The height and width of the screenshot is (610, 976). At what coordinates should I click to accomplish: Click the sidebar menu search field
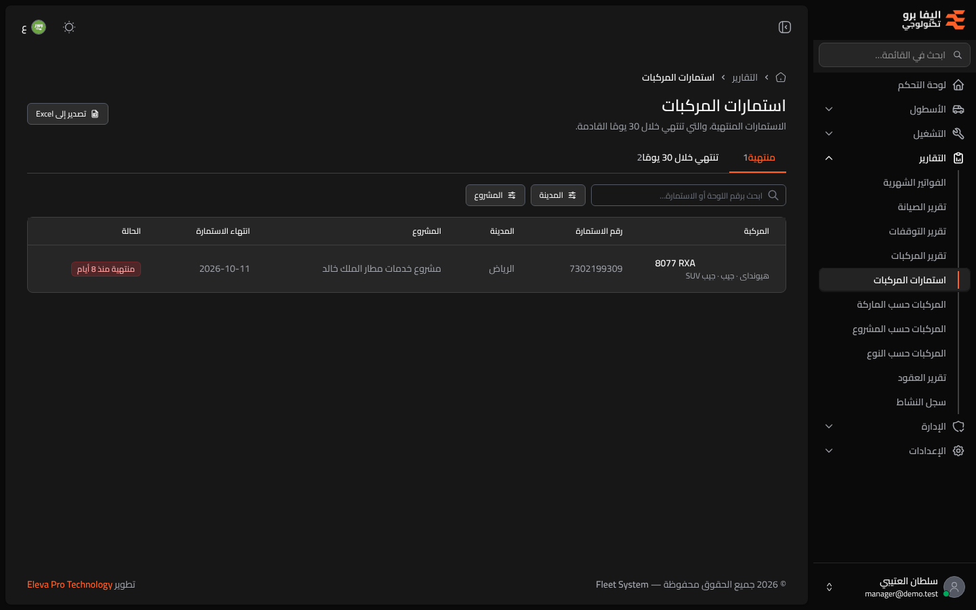click(x=895, y=55)
